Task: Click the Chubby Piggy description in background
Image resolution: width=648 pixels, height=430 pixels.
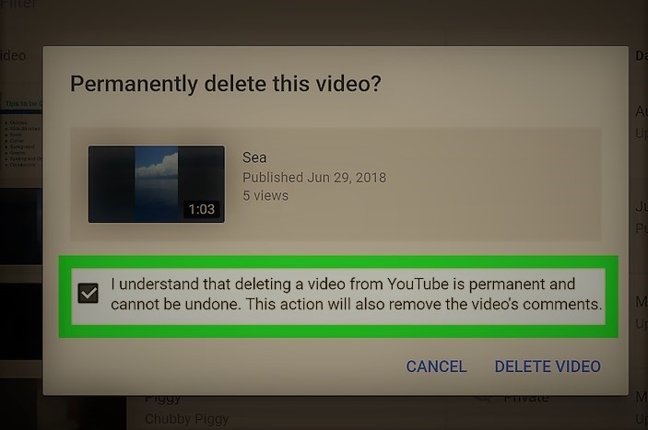Action: [187, 419]
